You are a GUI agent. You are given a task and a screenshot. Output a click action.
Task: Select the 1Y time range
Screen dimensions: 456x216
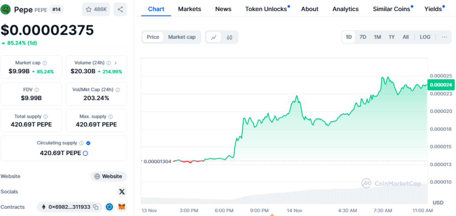click(x=392, y=37)
